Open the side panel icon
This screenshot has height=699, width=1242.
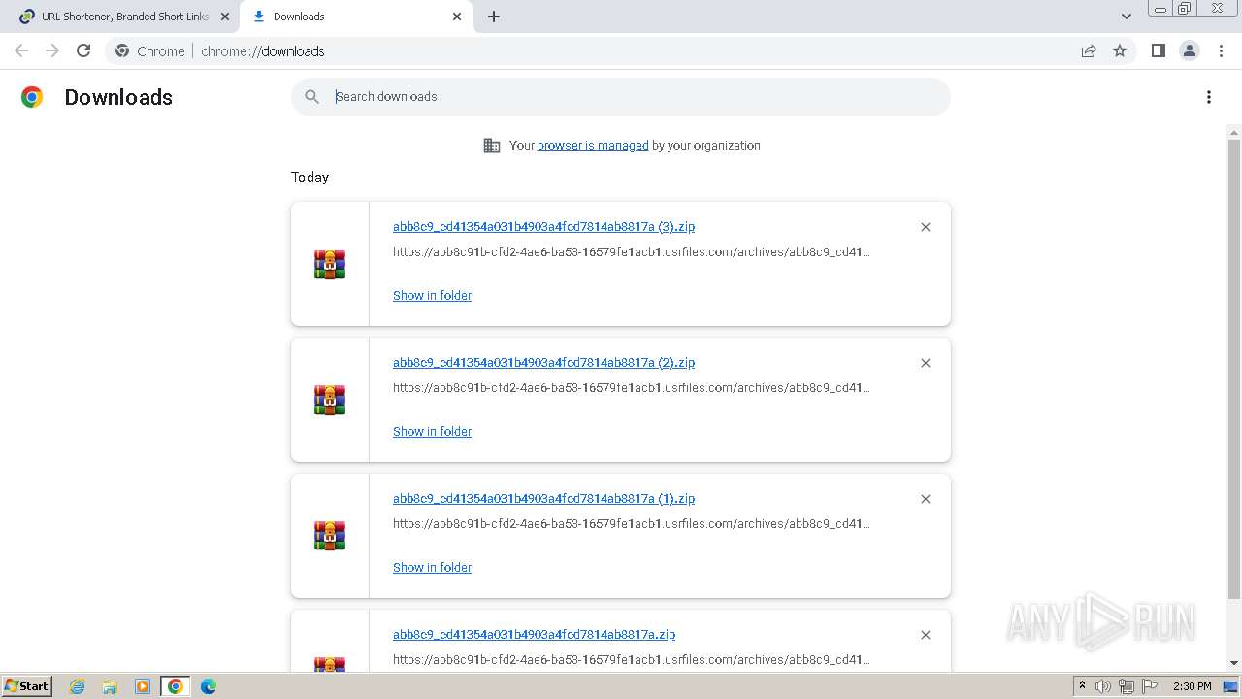[x=1158, y=50]
